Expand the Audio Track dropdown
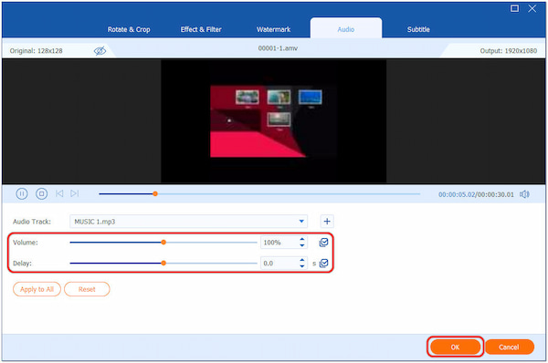 tap(301, 222)
